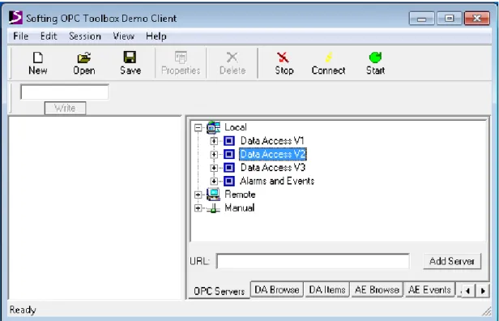Click the Add Server button
This screenshot has height=321, width=499.
[x=452, y=261]
